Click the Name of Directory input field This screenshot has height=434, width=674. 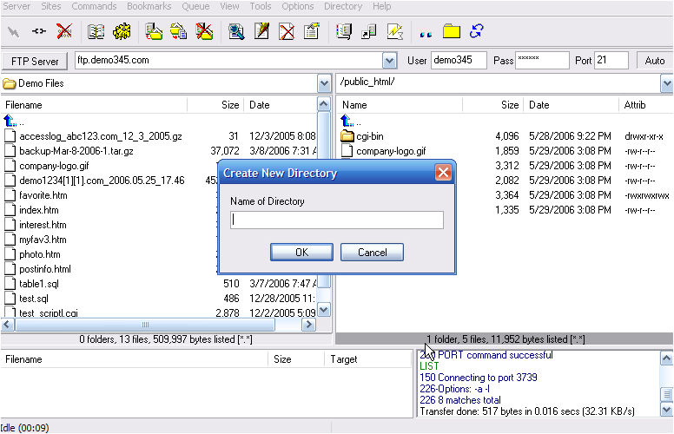tap(337, 220)
